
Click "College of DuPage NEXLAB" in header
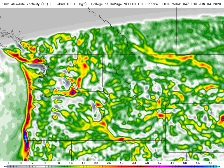(114, 4)
